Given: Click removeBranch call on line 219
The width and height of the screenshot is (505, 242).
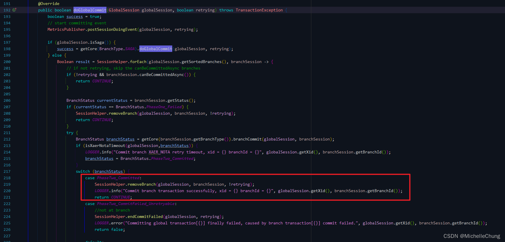Looking at the screenshot, I should (142, 184).
